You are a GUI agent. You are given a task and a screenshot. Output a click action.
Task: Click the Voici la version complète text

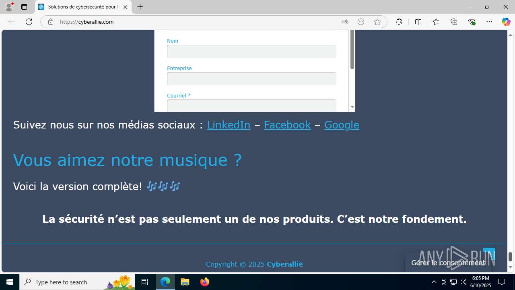tap(77, 186)
